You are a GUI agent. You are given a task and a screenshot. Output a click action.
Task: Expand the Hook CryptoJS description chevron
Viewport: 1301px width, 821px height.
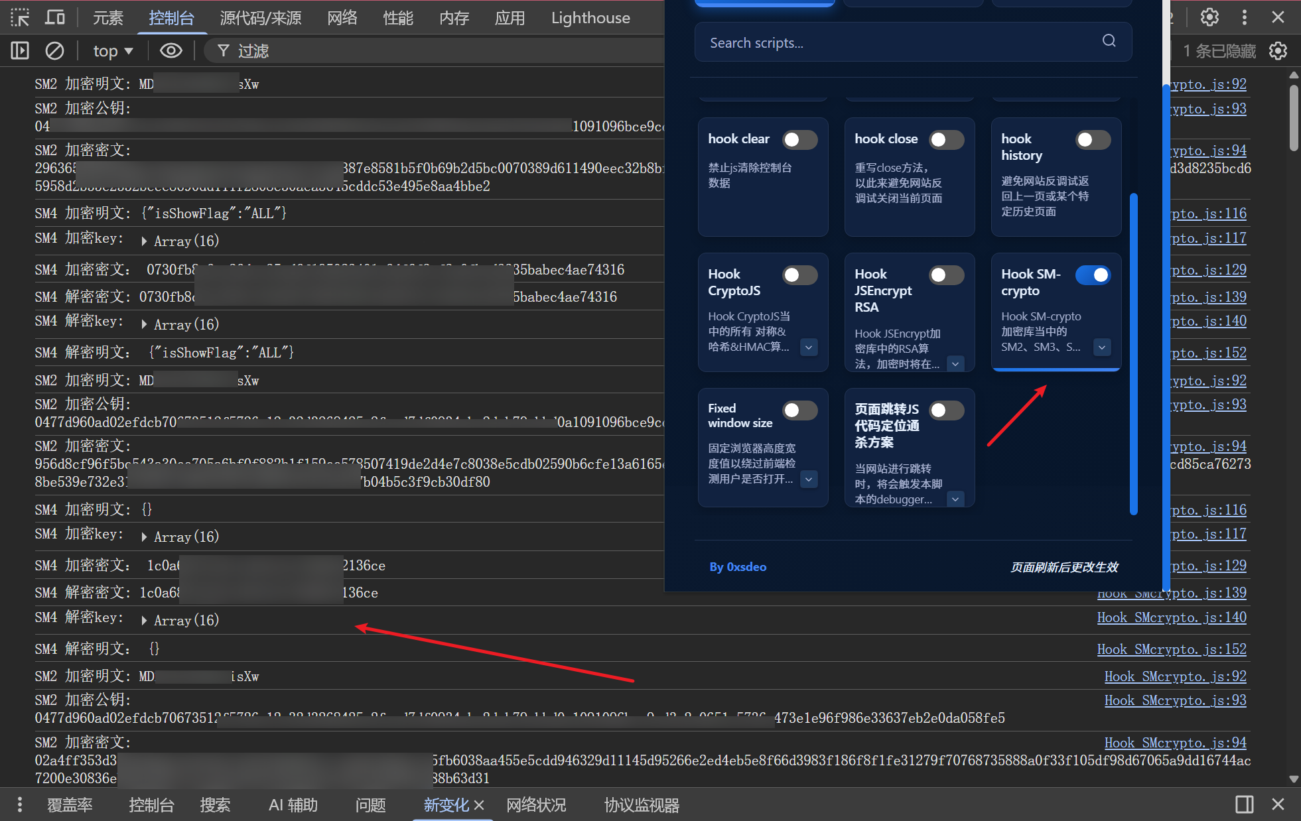[x=809, y=347]
